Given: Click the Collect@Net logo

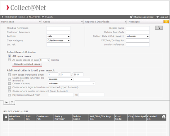Looking at the screenshot, I should pos(26,8).
